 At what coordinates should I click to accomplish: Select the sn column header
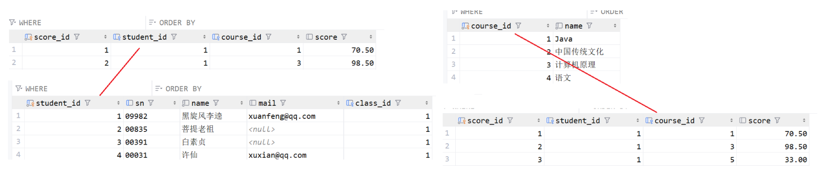(151, 103)
